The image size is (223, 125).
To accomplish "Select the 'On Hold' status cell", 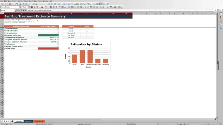I will point(71,38).
